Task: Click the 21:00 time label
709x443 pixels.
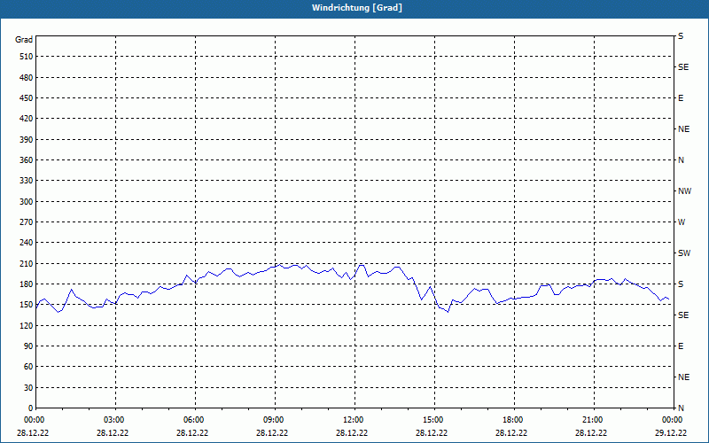Action: point(592,420)
